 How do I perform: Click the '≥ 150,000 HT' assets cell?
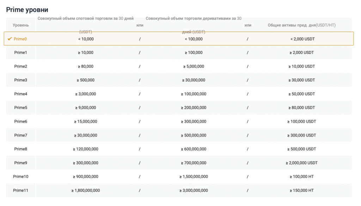(x=302, y=191)
